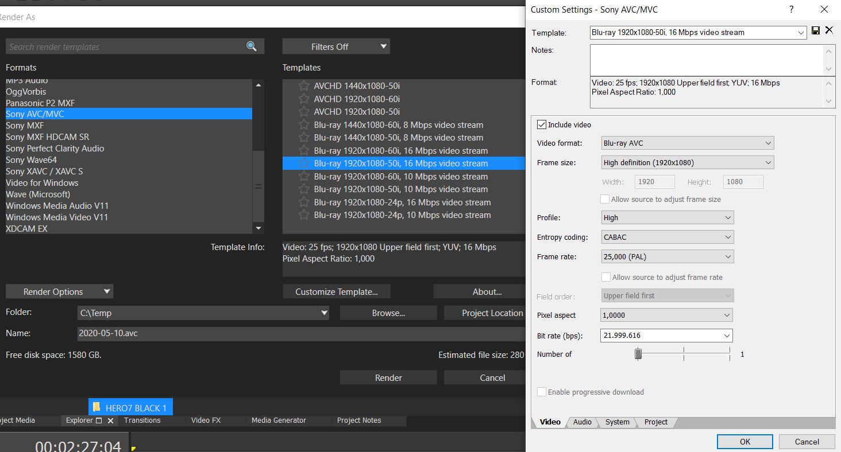The height and width of the screenshot is (452, 841).
Task: Star the AVCHD 1920x1080-60i template
Action: point(304,99)
